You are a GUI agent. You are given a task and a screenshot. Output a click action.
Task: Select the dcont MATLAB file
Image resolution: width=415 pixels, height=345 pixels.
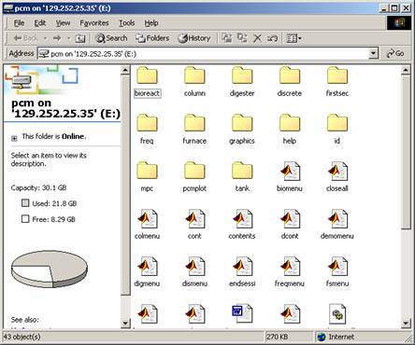290,224
